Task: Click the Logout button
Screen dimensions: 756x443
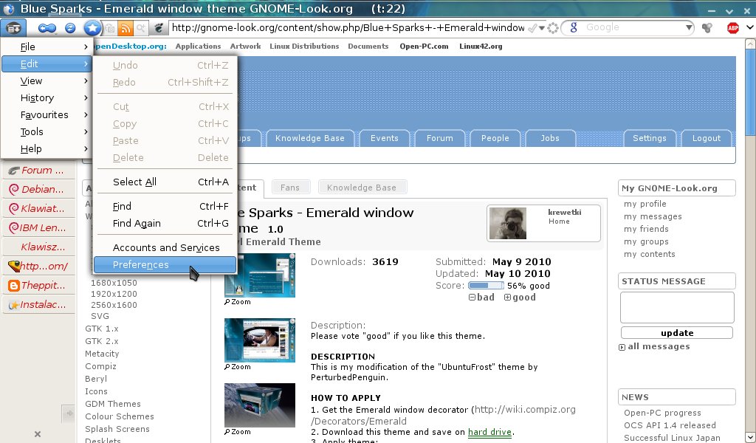Action: (x=707, y=138)
